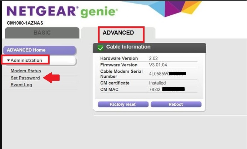
Task: Click the NETGEAR logo
Action: click(x=41, y=11)
